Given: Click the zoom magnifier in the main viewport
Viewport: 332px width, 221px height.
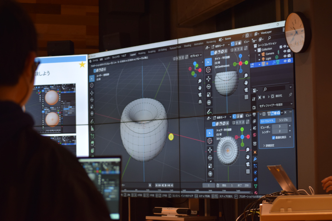Looking at the screenshot, I should [200, 81].
